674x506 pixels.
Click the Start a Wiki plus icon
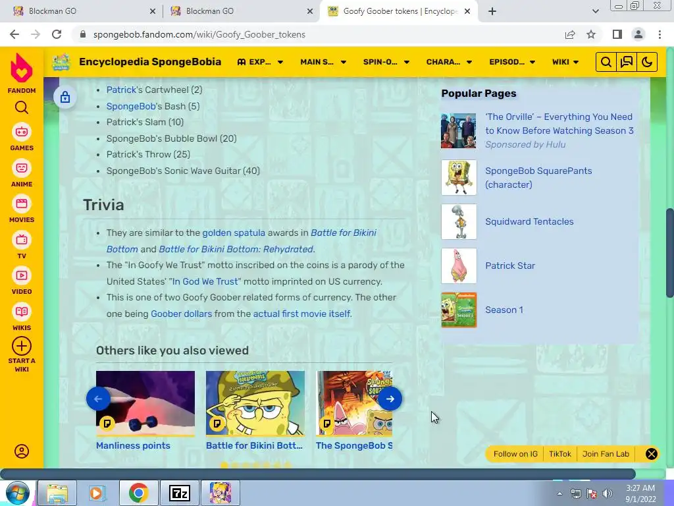pos(22,347)
